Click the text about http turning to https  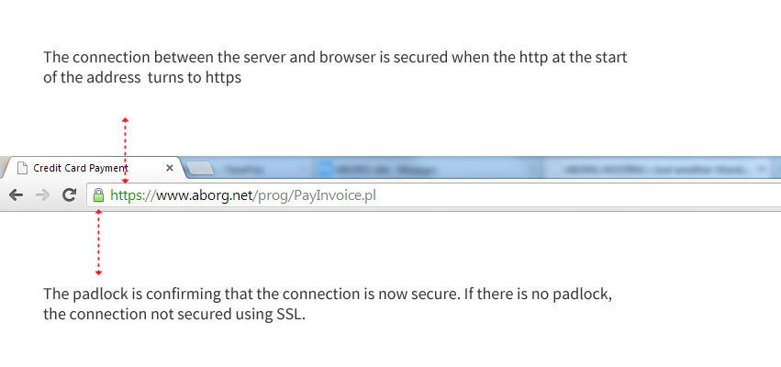[335, 67]
